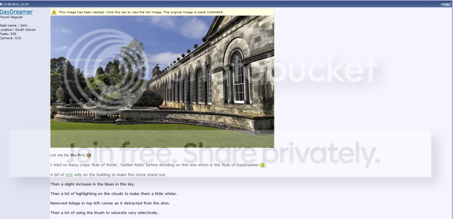Open post number 1567 permalink

[447, 4]
